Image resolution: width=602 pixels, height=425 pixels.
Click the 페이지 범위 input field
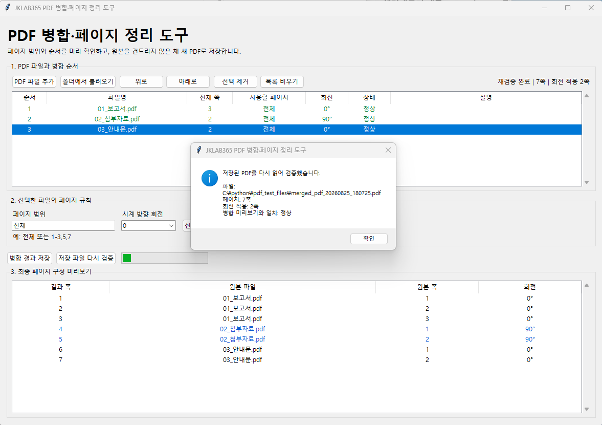[63, 226]
